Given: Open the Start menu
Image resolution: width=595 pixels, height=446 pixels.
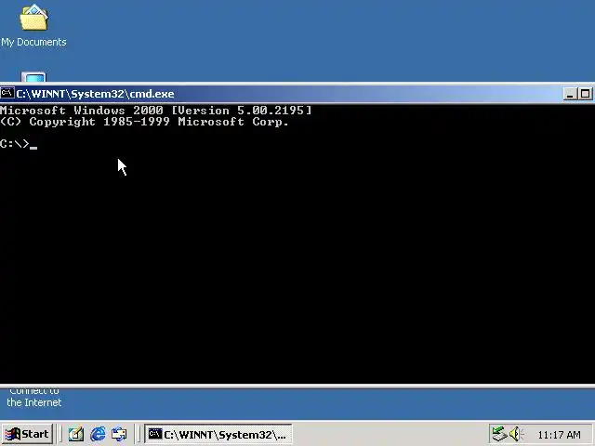Looking at the screenshot, I should tap(27, 434).
